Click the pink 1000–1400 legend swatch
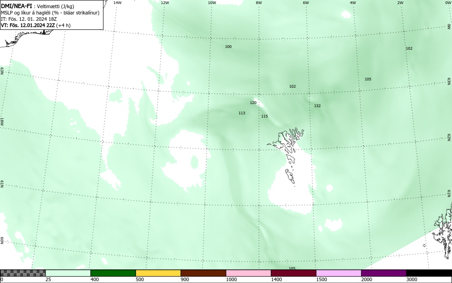The image size is (452, 283). pyautogui.click(x=249, y=273)
